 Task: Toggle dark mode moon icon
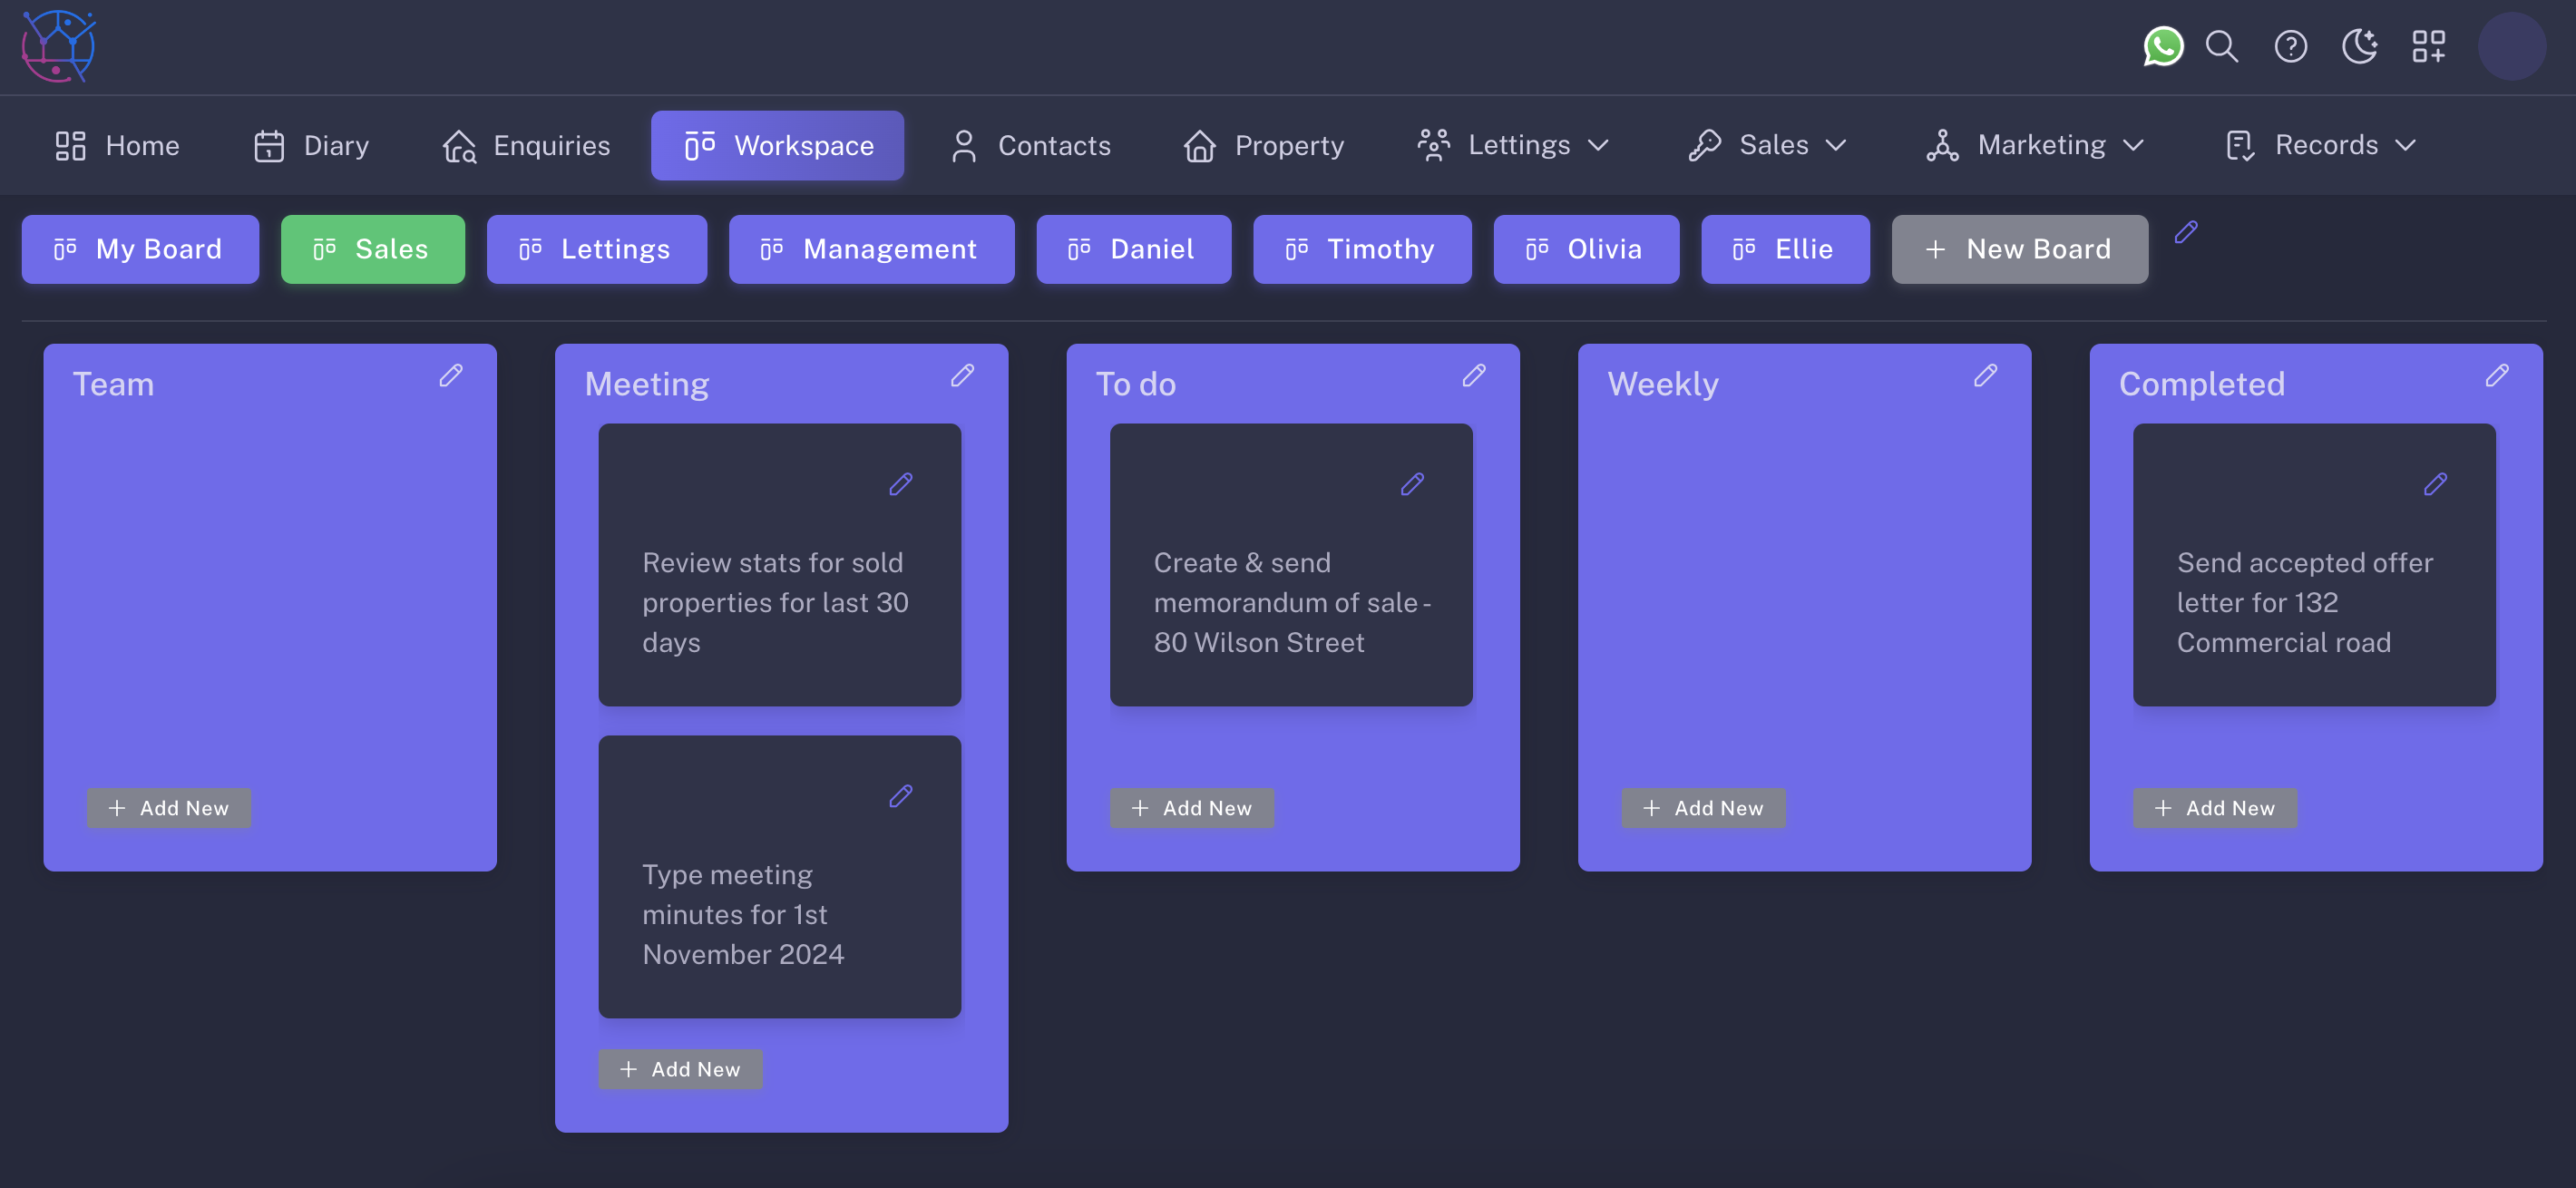pos(2359,46)
